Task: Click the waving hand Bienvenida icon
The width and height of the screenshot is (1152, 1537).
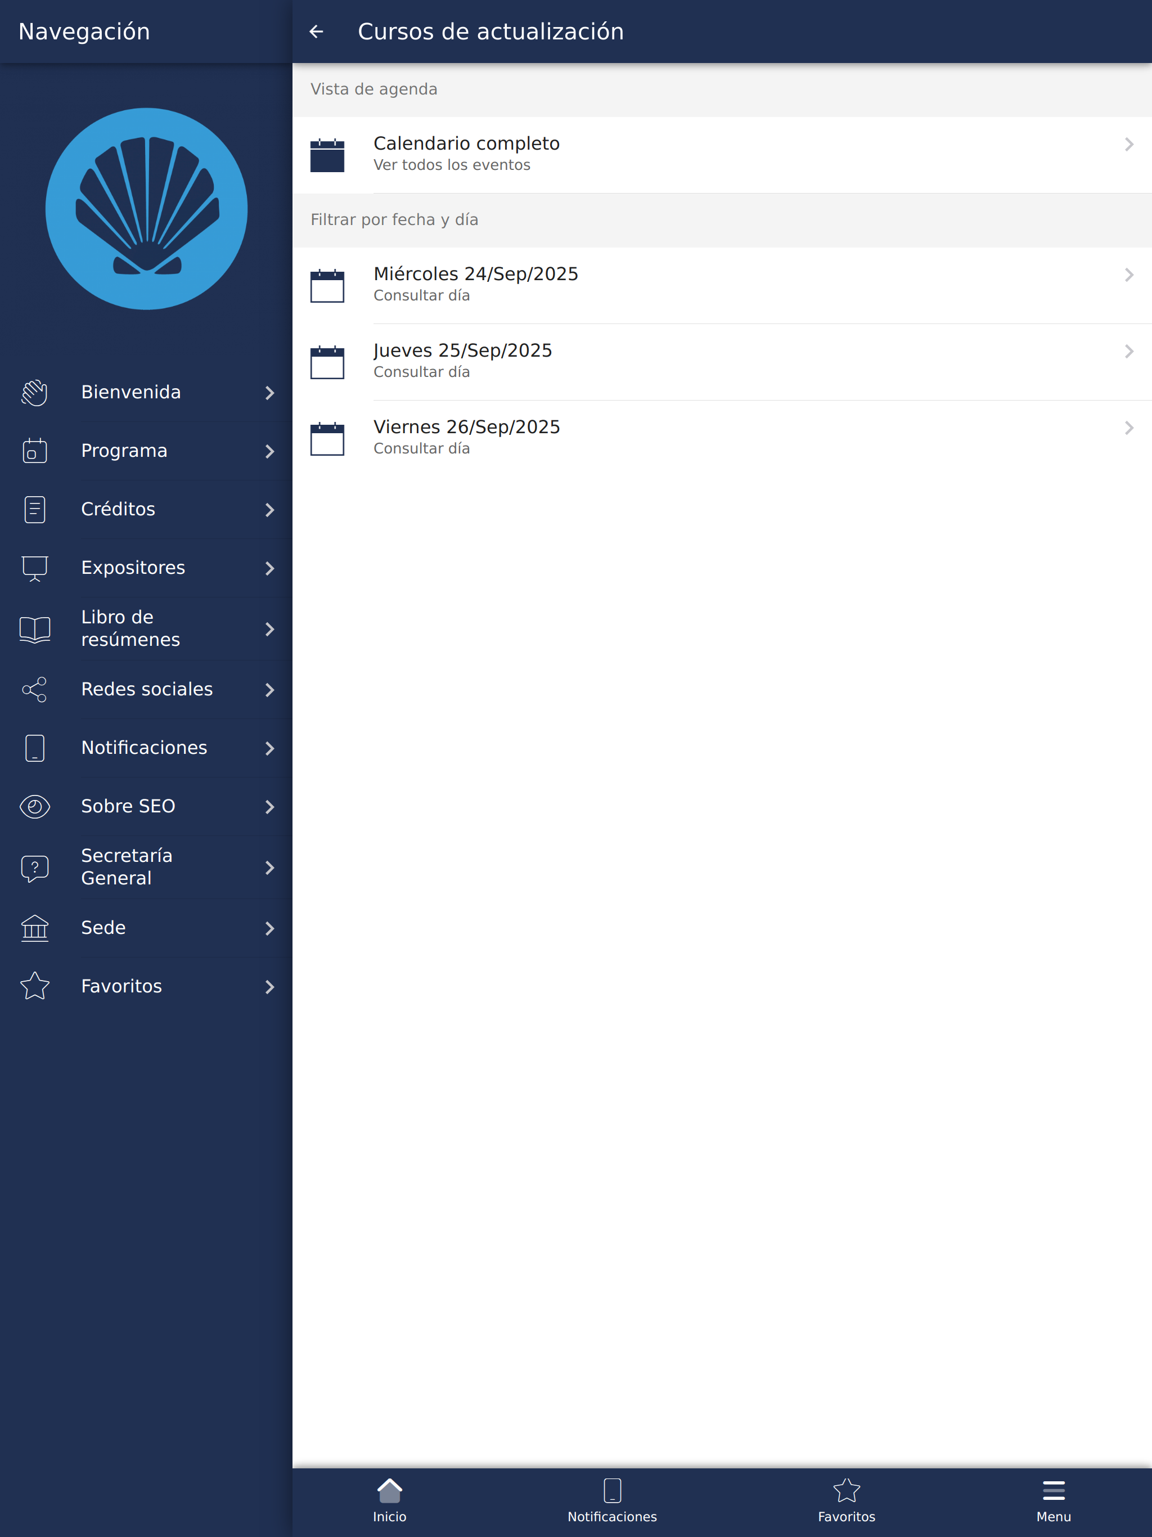Action: (x=35, y=393)
